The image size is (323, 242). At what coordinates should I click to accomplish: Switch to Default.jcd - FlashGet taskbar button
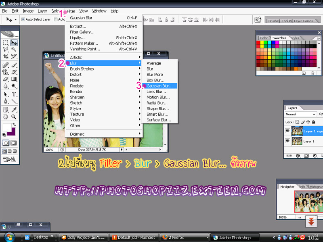pyautogui.click(x=134, y=237)
